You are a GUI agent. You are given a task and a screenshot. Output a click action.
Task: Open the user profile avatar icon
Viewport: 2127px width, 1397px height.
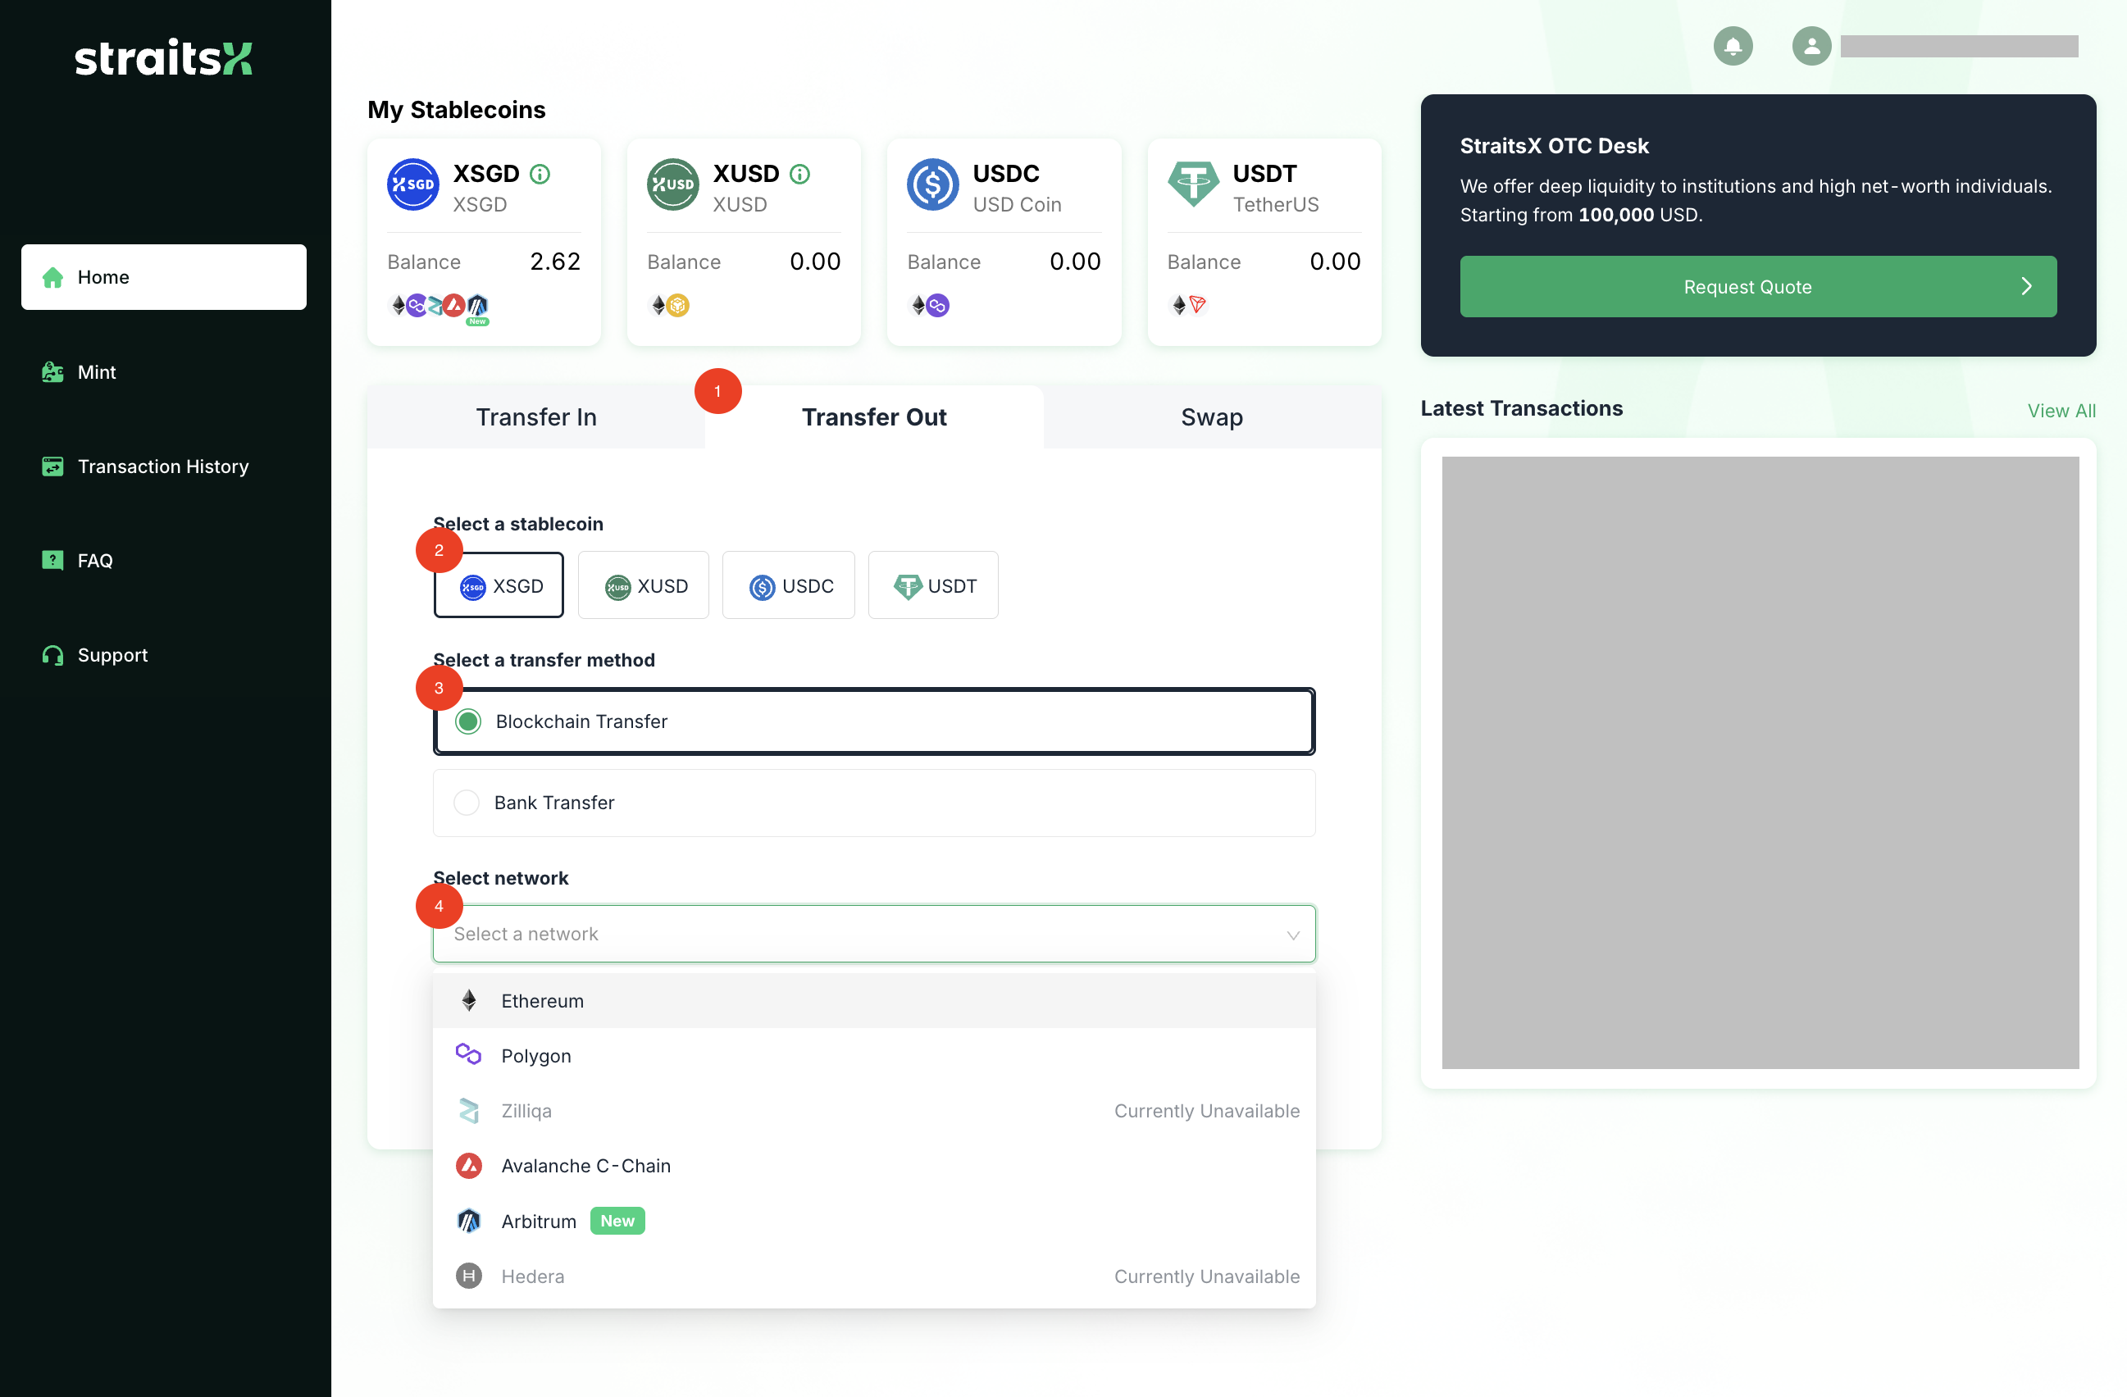click(1810, 47)
